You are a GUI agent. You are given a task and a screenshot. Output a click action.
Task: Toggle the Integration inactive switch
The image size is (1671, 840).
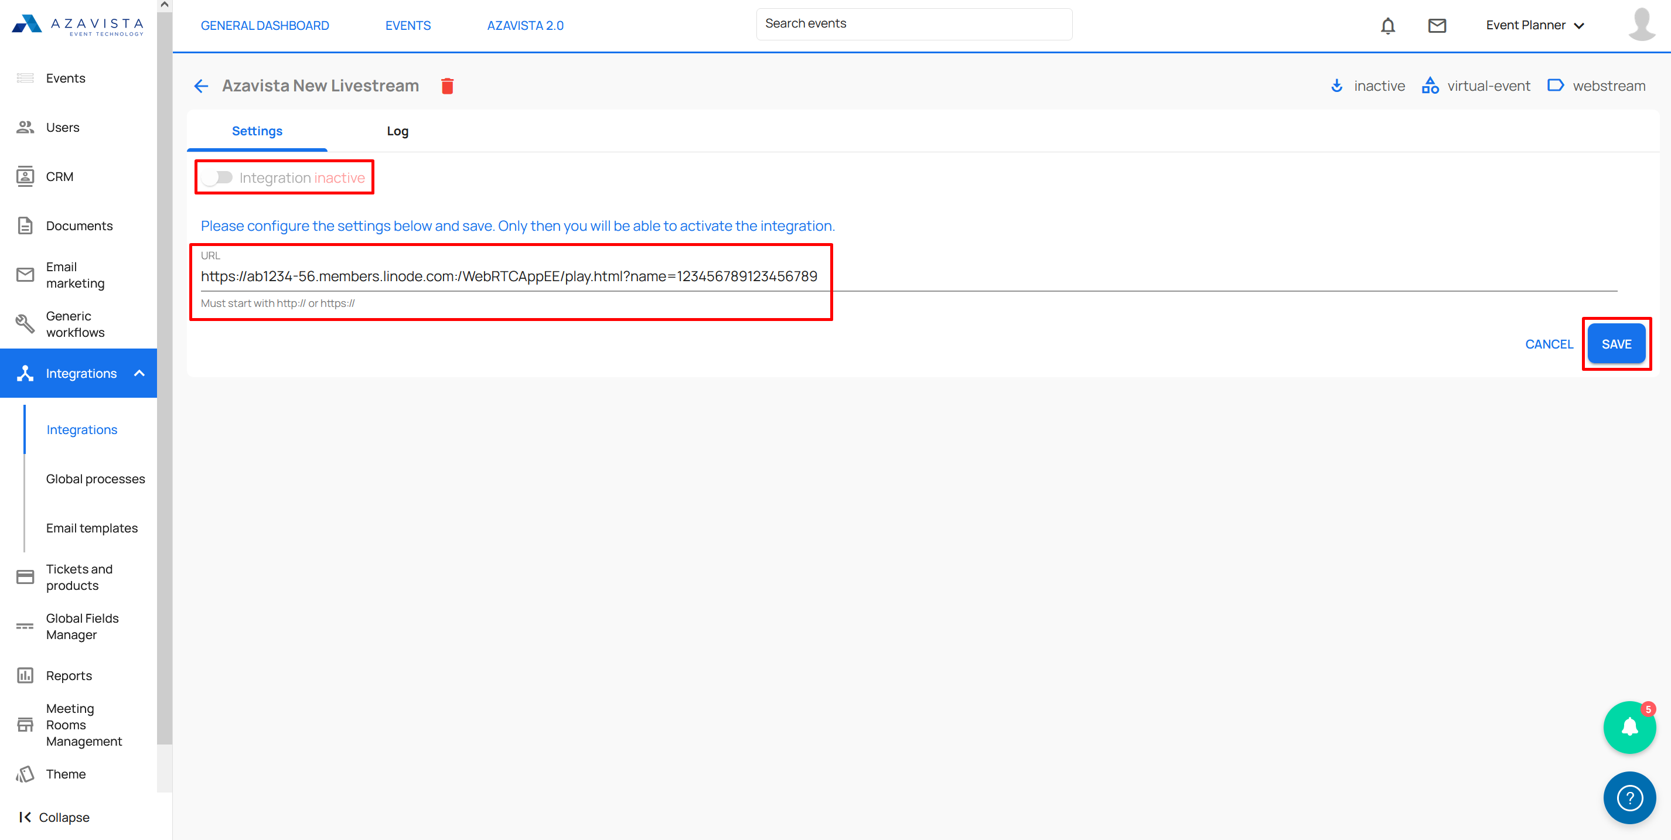click(217, 177)
